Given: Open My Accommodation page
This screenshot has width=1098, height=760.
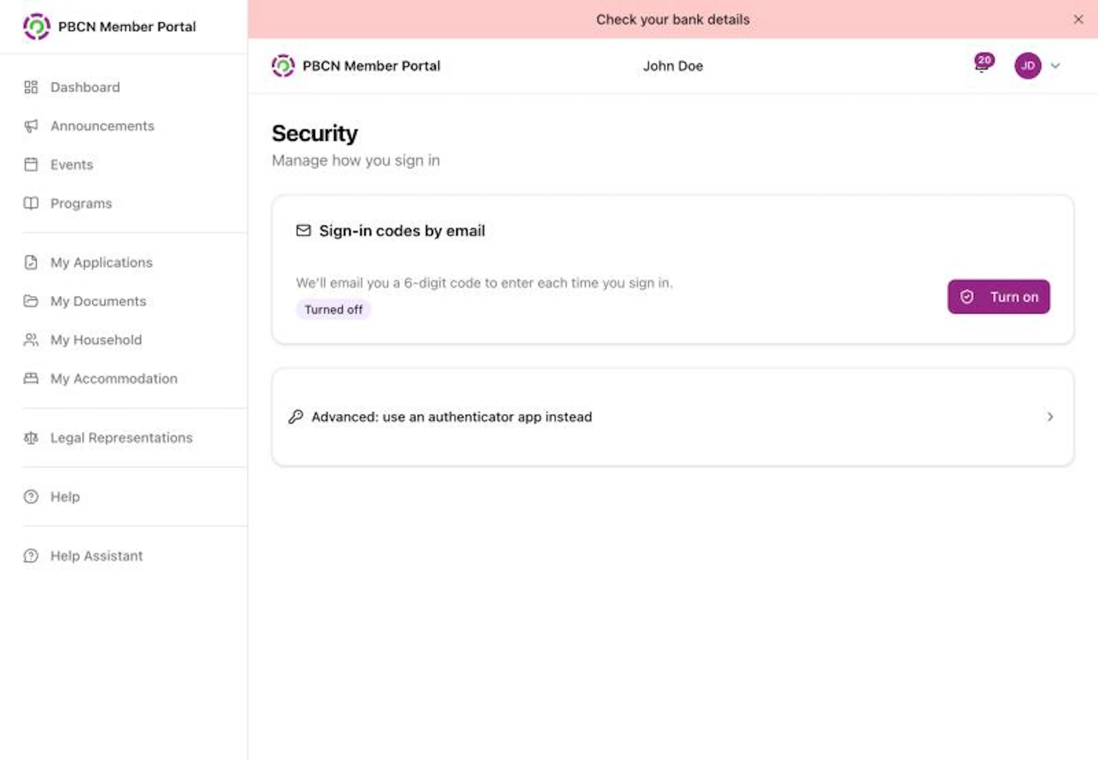Looking at the screenshot, I should pos(114,379).
